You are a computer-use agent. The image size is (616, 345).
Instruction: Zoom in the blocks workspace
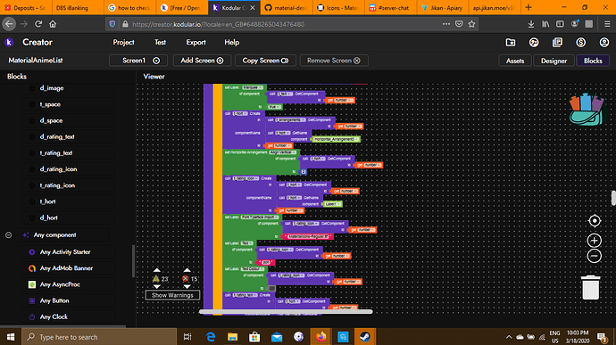pos(595,240)
